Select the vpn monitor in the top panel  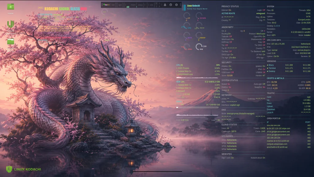click(120, 5)
